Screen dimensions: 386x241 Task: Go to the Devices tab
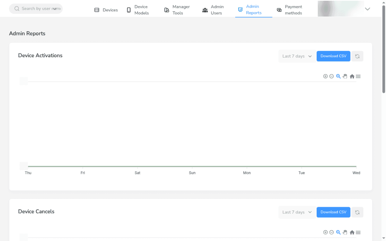pos(106,10)
